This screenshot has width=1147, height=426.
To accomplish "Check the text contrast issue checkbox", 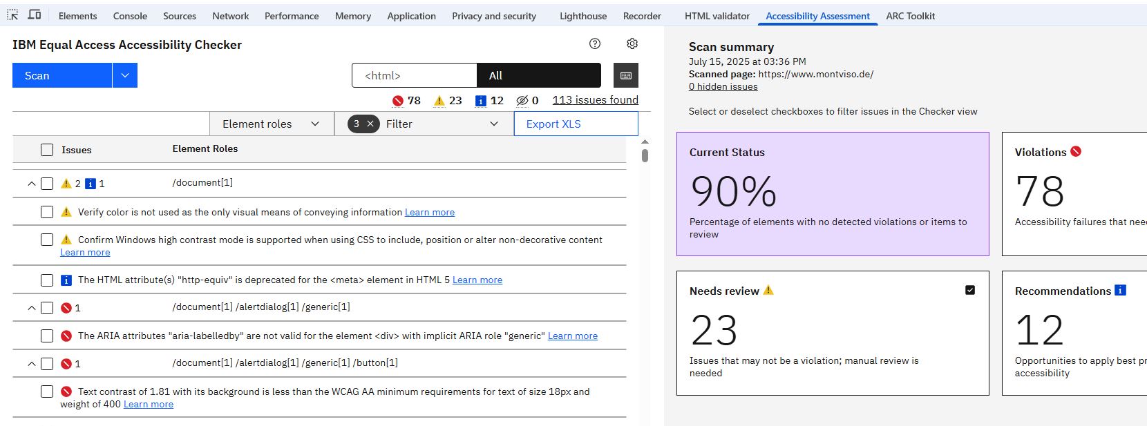I will 47,391.
